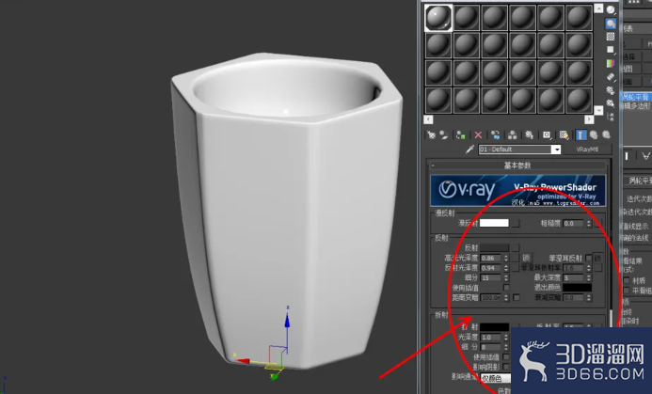
Task: Click the dark 反射 reflection color swatch
Action: pyautogui.click(x=494, y=247)
